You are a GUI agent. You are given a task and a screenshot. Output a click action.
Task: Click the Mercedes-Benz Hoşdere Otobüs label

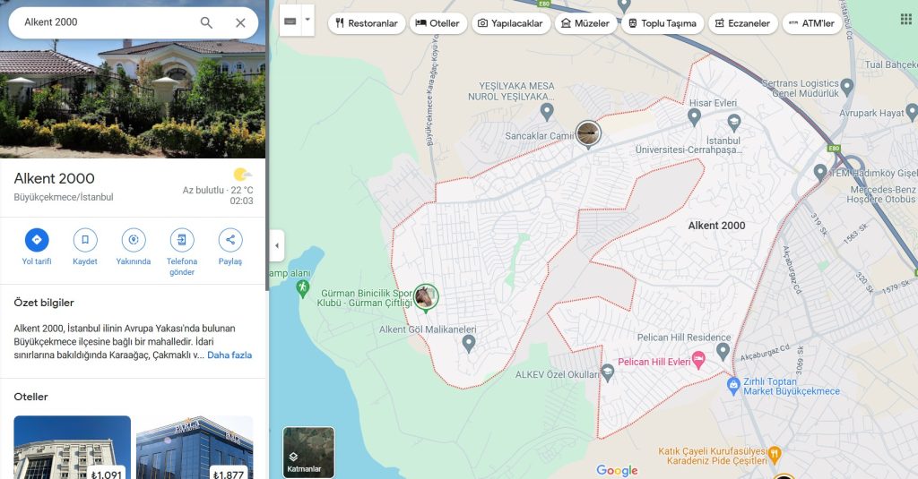(x=883, y=195)
